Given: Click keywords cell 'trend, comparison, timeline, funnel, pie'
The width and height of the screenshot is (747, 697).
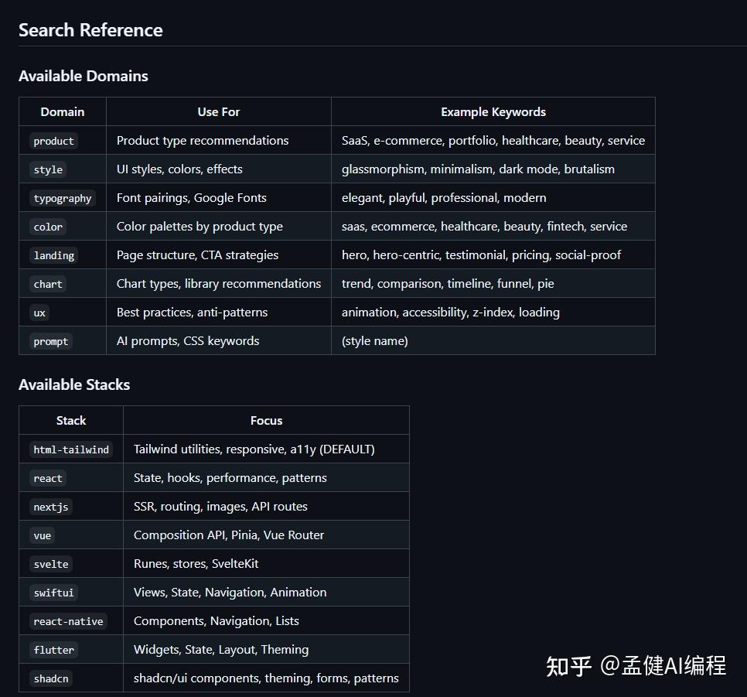Looking at the screenshot, I should coord(493,283).
